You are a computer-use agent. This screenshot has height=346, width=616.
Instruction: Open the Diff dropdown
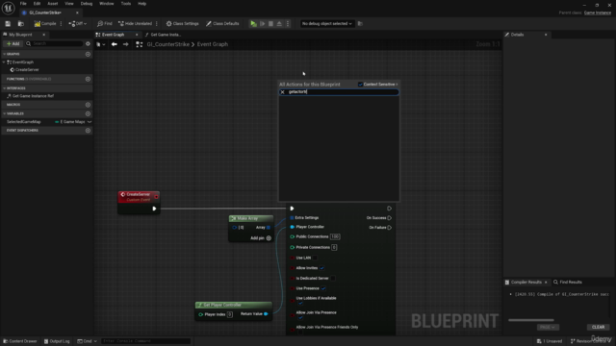(x=77, y=23)
